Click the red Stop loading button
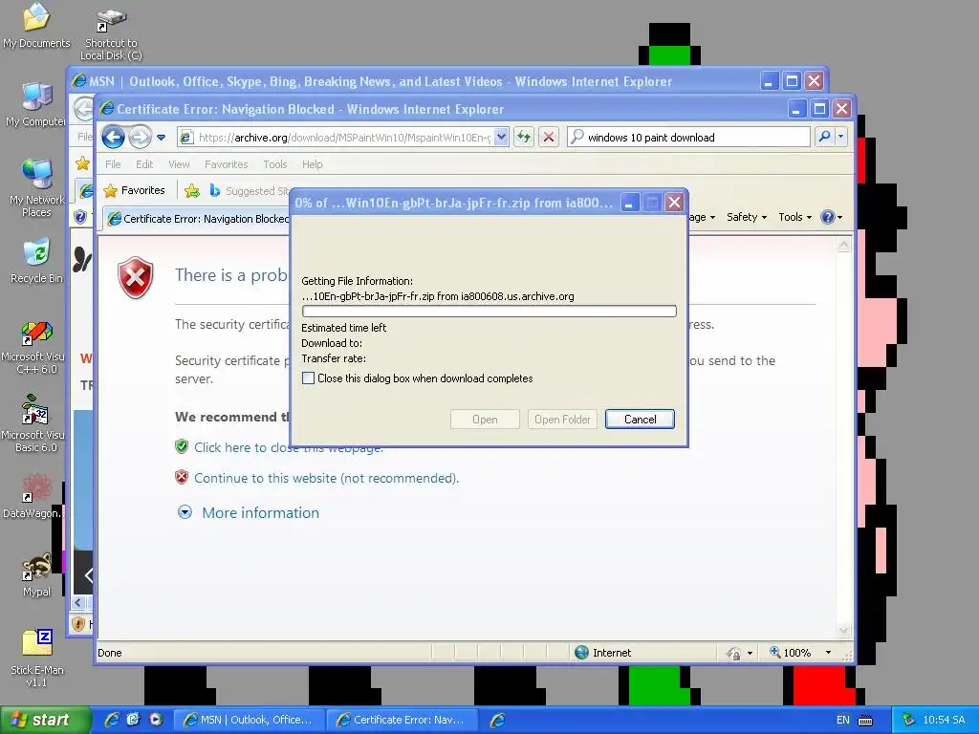Screen dimensions: 979x734 [548, 137]
